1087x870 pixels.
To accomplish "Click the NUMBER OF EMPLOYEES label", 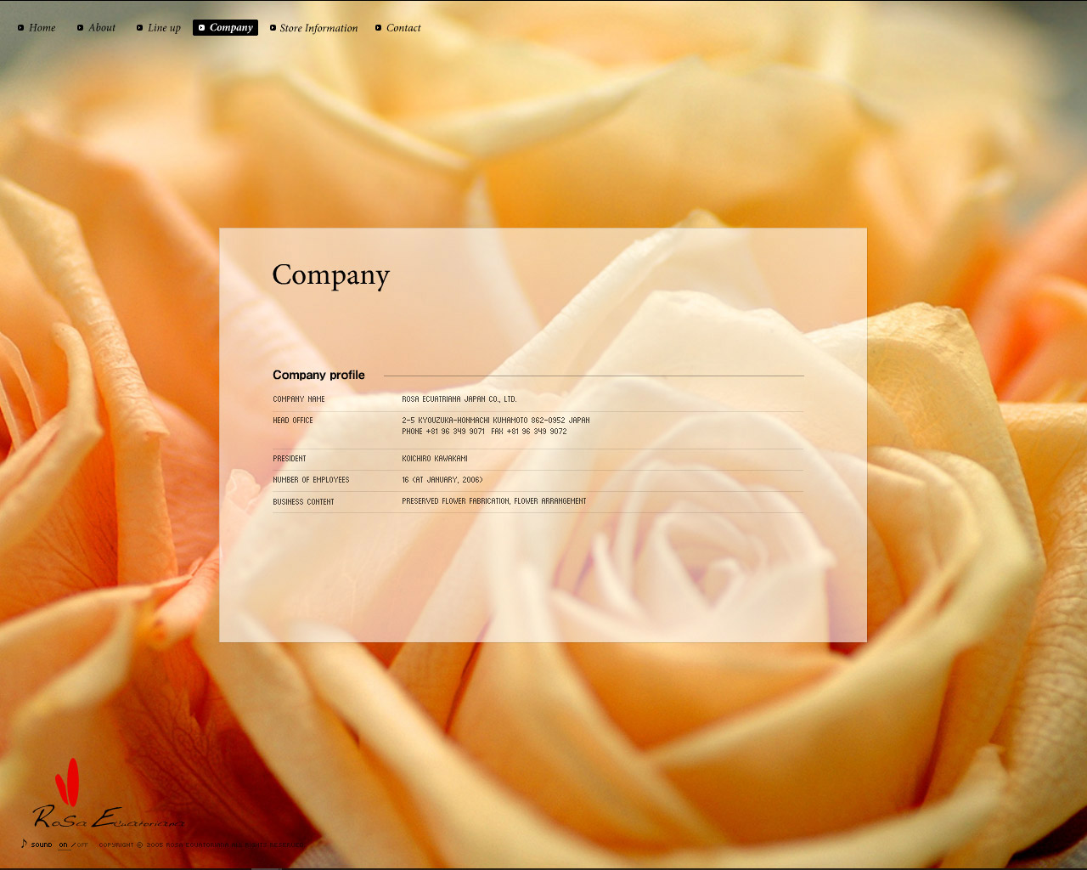I will (311, 480).
